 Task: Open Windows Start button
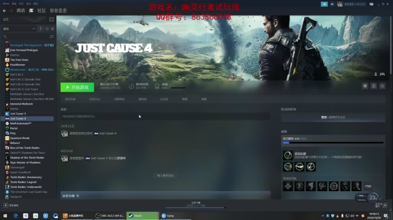5,216
